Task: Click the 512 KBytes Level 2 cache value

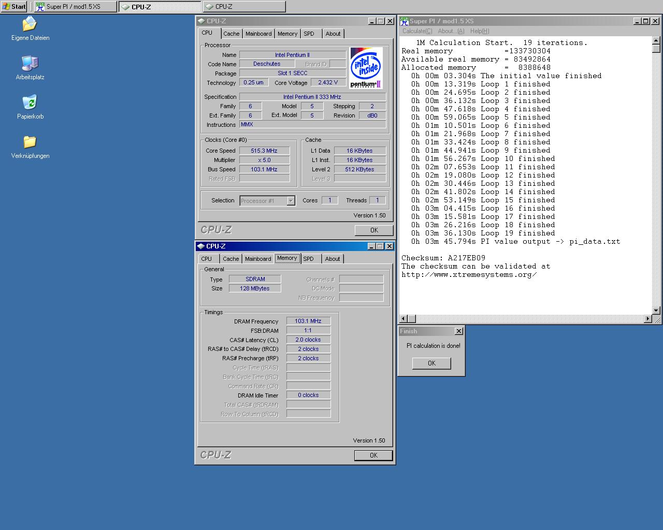Action: 359,169
